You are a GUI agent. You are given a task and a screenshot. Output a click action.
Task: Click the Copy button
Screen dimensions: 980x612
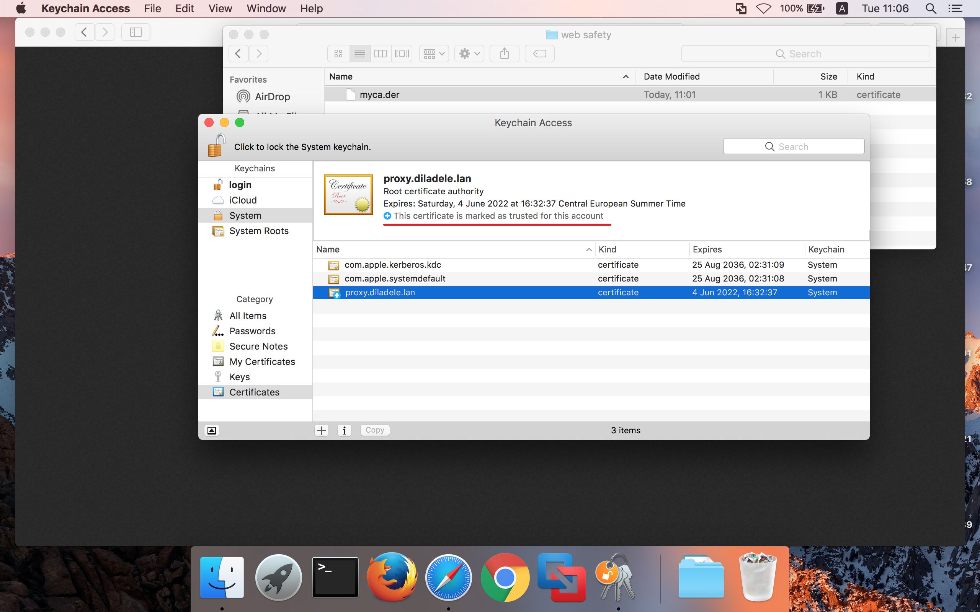375,430
